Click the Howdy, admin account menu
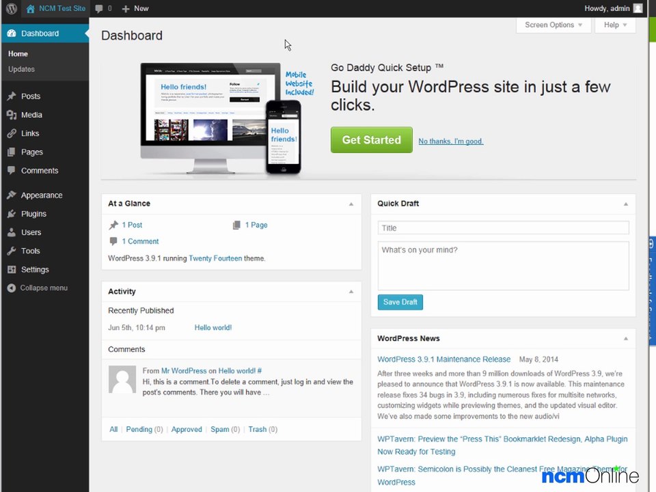This screenshot has width=656, height=492. (613, 8)
